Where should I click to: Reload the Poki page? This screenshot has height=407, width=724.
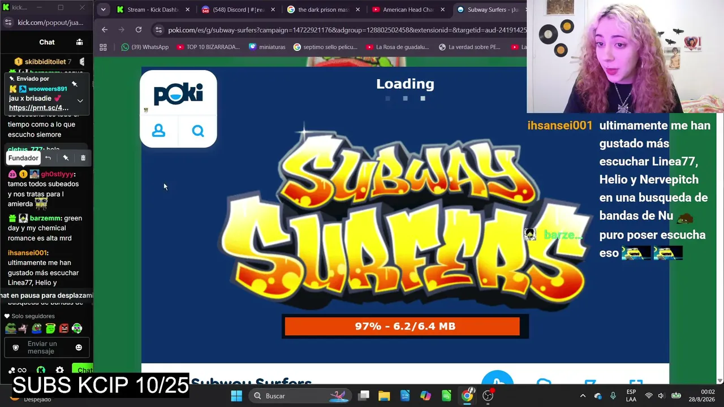139,29
